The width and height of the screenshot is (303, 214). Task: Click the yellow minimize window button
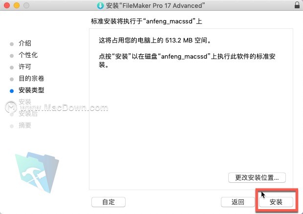tap(17, 5)
